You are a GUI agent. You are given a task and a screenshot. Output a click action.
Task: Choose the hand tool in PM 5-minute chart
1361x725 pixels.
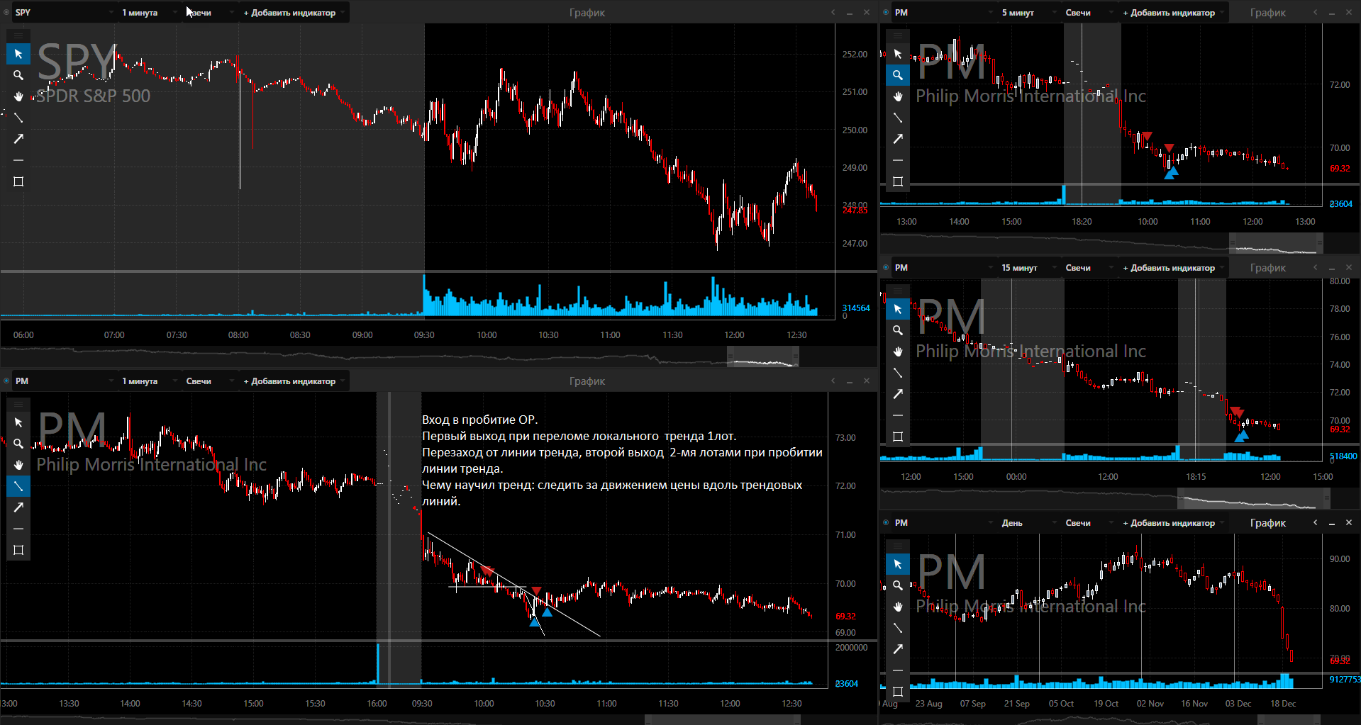898,96
